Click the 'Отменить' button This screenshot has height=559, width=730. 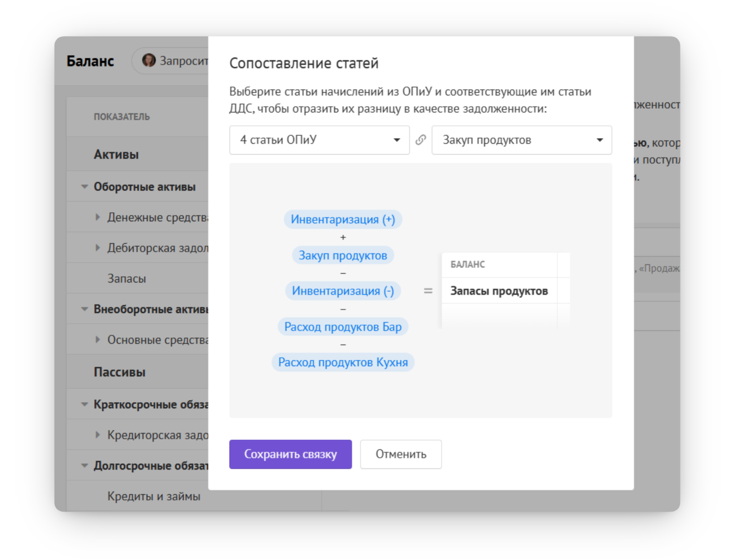tap(401, 454)
